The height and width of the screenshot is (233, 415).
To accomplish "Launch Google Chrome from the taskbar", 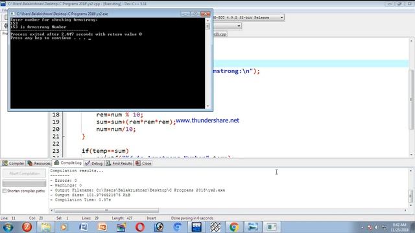I will pos(234,227).
